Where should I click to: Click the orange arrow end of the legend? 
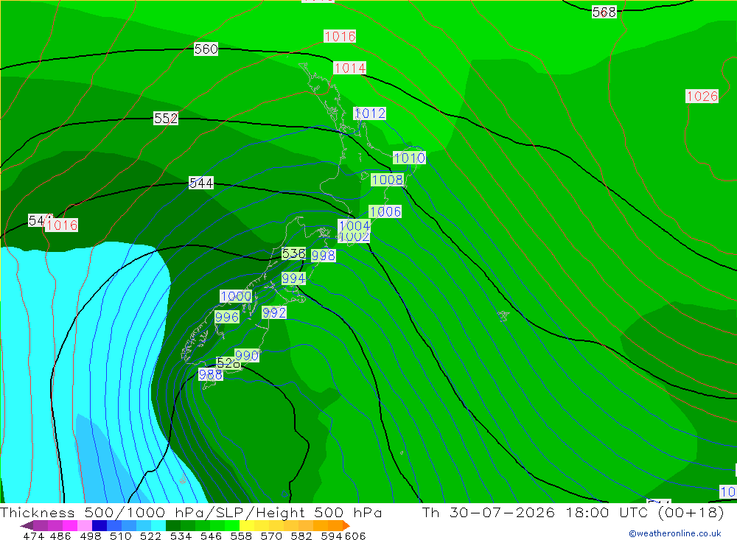(x=346, y=525)
